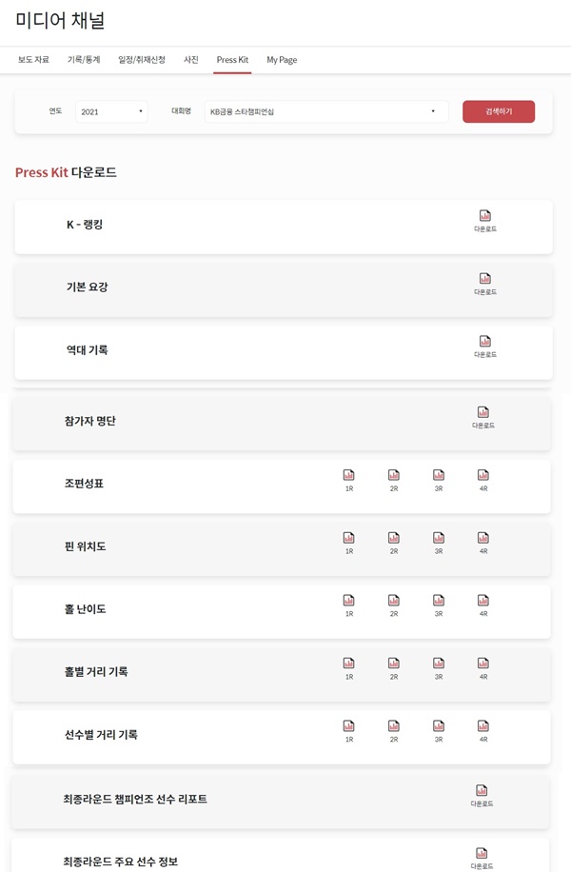Expand the 대회명 tournament dropdown
This screenshot has width=571, height=872.
coord(326,111)
